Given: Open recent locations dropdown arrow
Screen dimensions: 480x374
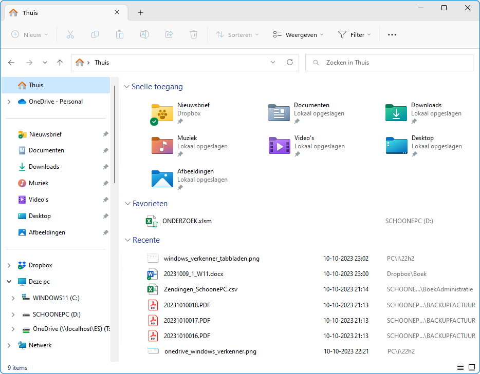Looking at the screenshot, I should [x=45, y=63].
